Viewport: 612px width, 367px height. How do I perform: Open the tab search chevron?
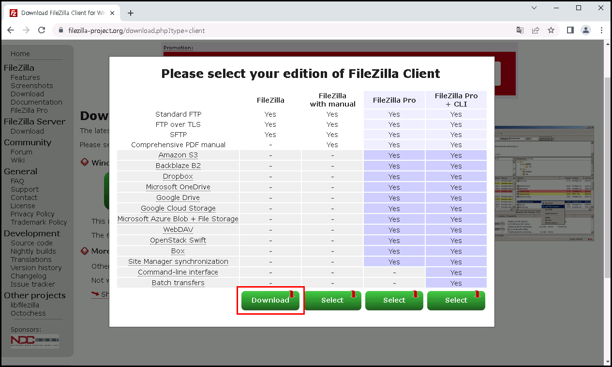tap(534, 8)
